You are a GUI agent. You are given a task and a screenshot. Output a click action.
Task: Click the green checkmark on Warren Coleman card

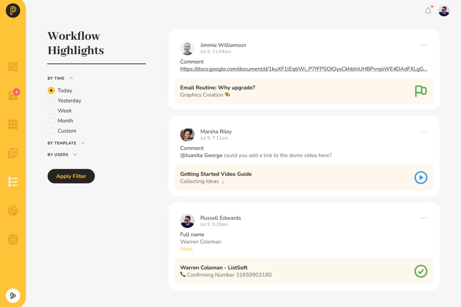pyautogui.click(x=421, y=271)
